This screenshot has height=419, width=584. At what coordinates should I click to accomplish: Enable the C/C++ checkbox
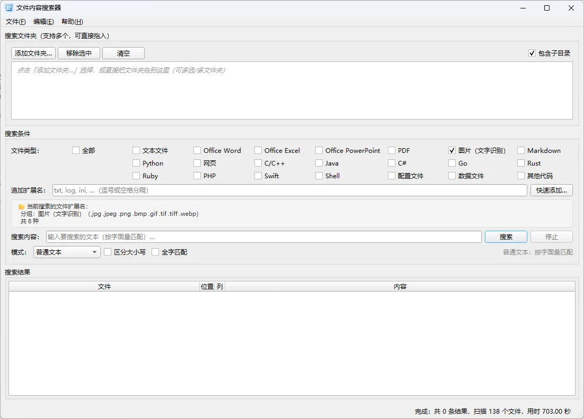258,163
